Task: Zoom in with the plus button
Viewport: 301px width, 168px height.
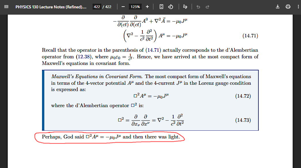Action: coord(147,6)
